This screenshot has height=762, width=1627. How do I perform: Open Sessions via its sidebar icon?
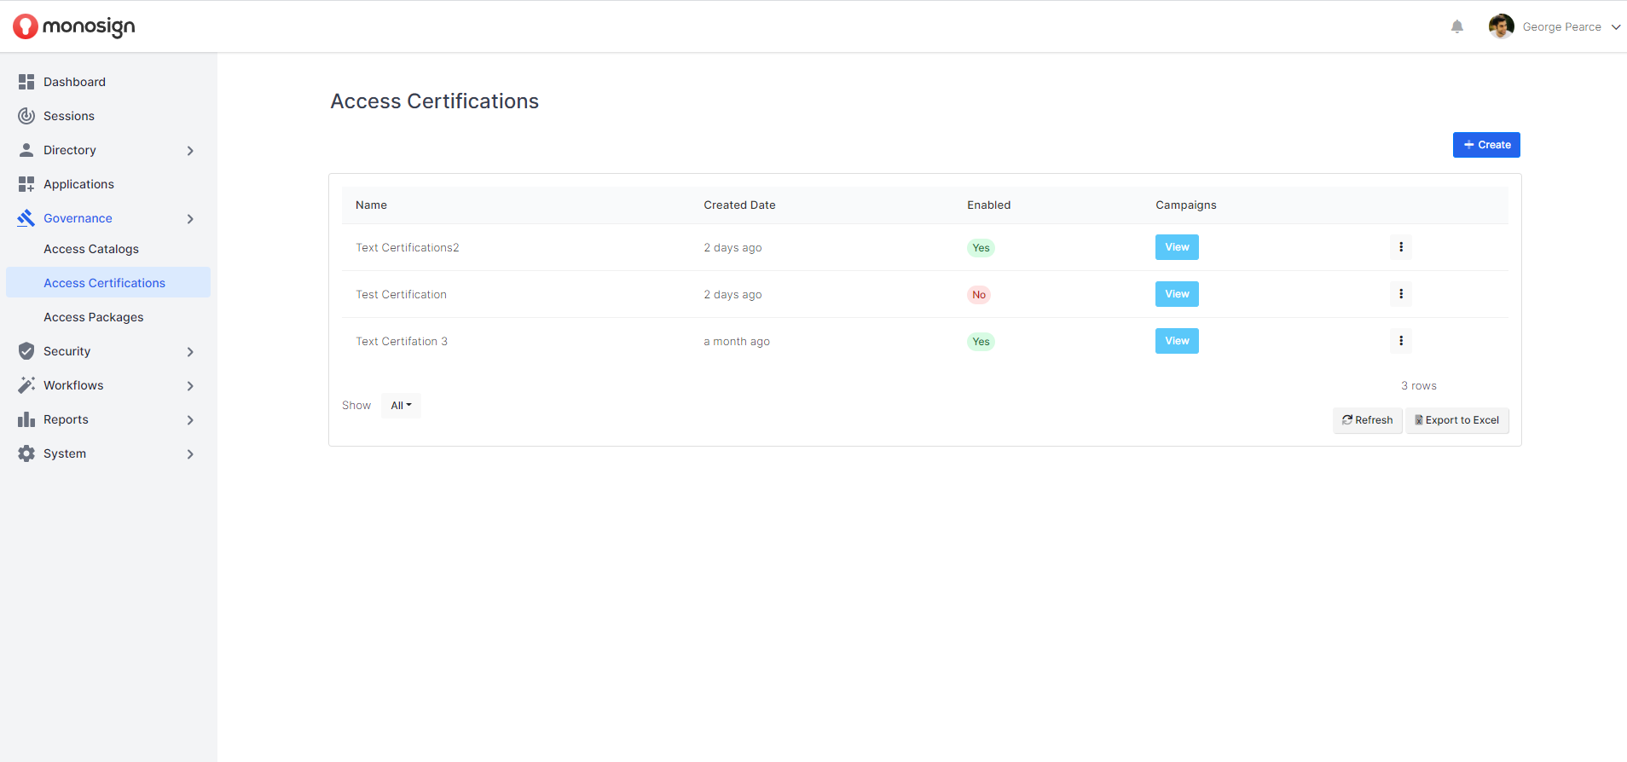[x=26, y=116]
